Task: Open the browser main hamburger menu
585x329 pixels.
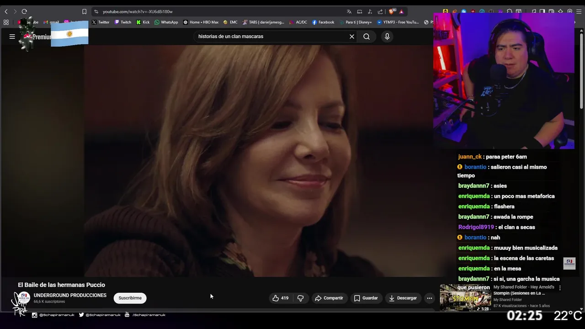Action: [x=579, y=11]
